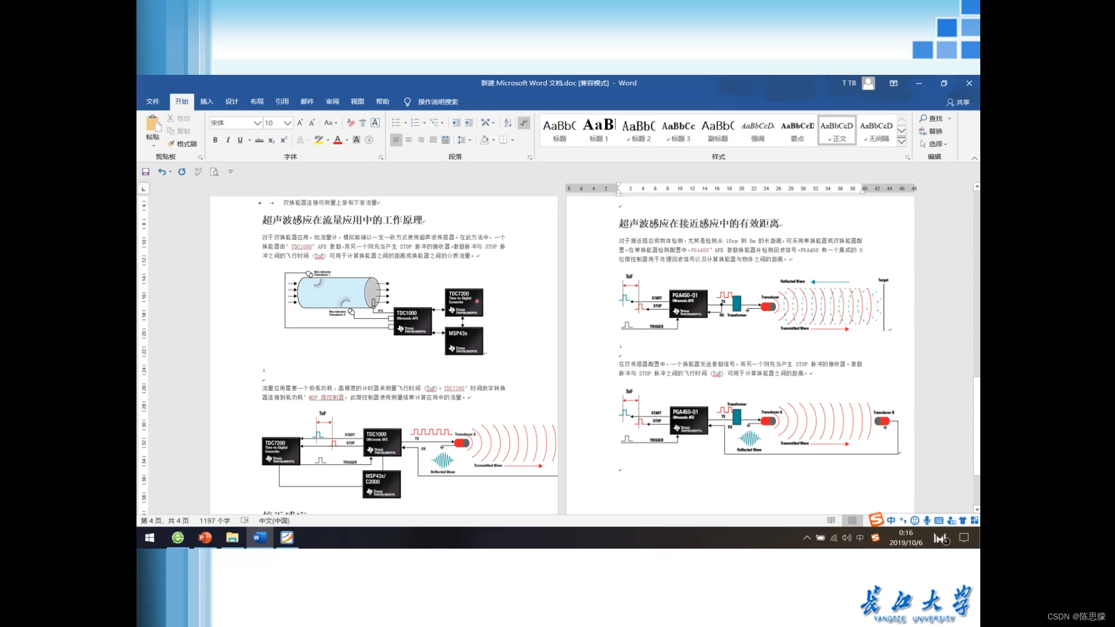Viewport: 1115px width, 627px height.
Task: Align text left
Action: [396, 140]
